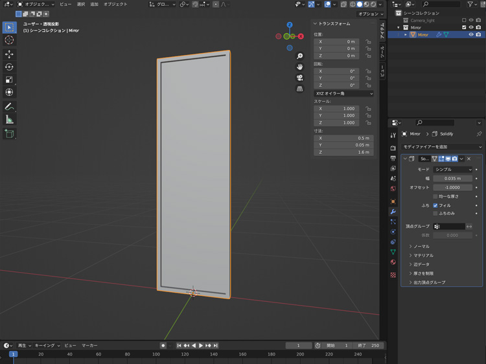Select the Rotate tool in the left toolbar
The image size is (486, 364).
9,67
